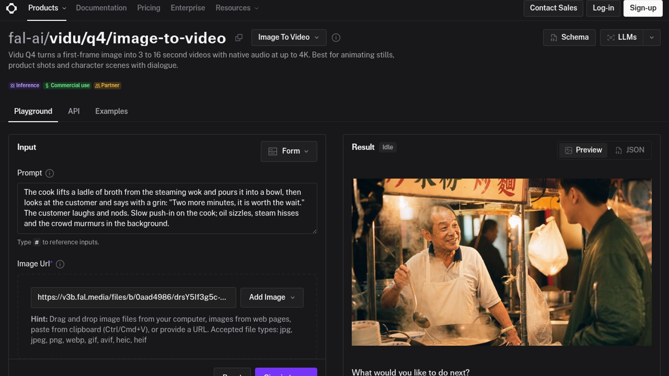Screen dimensions: 669x376
Task: Click the 'What would you like to do next?' text
Action: [410, 372]
